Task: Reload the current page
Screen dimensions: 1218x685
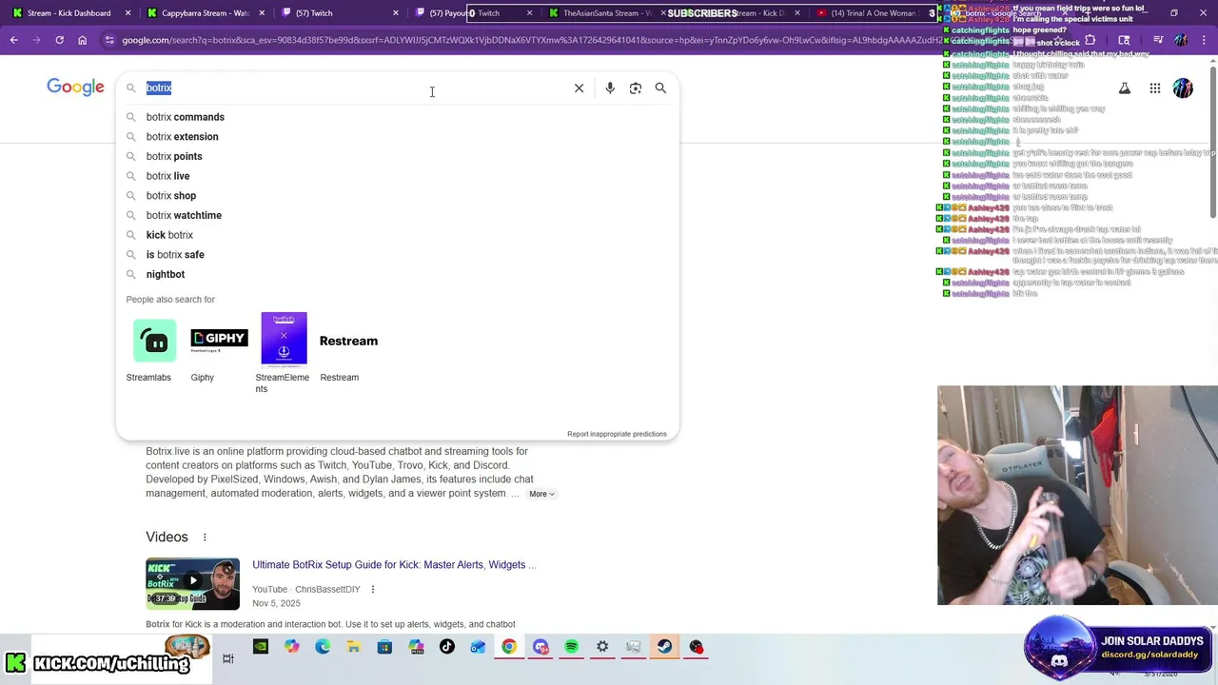Action: [59, 40]
